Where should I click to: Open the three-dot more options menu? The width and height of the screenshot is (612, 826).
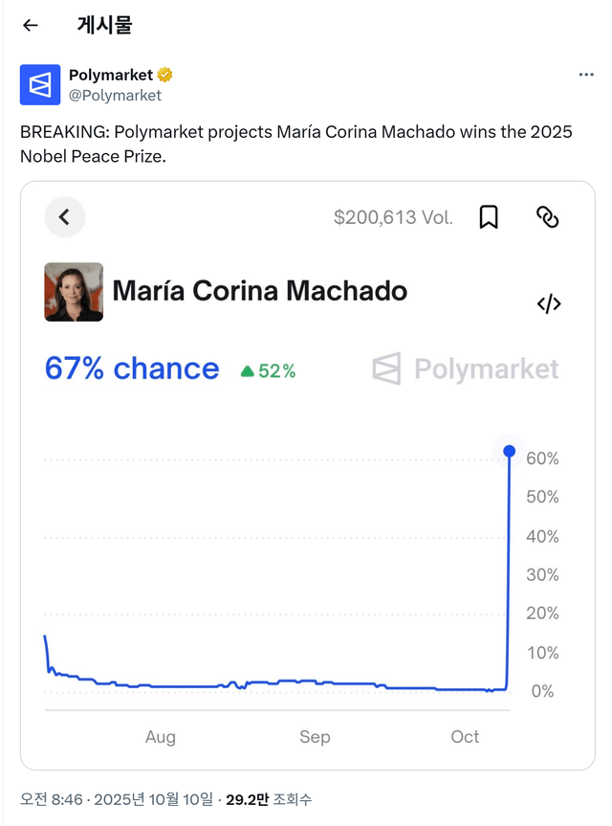pos(587,75)
